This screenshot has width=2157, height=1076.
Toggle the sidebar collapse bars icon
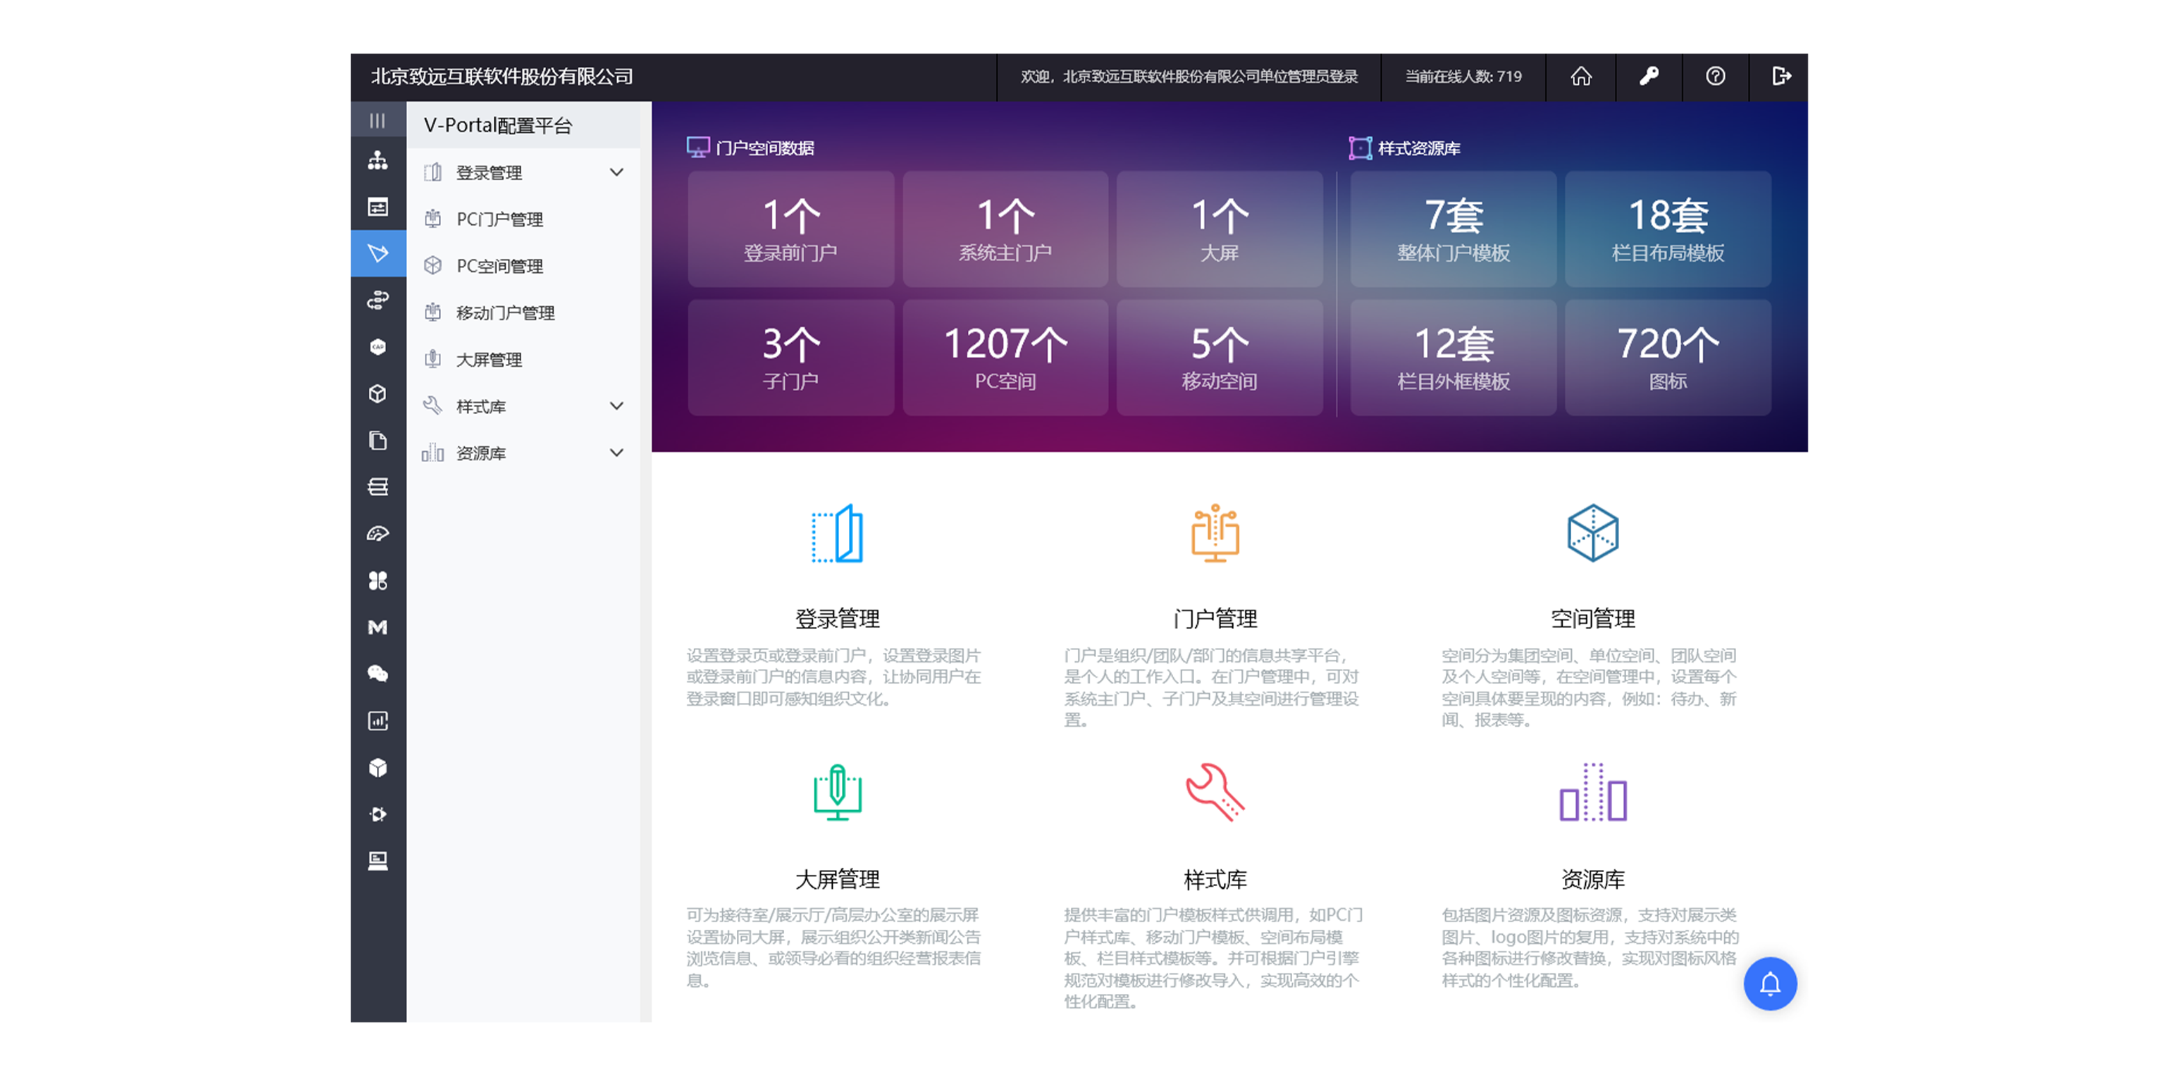point(378,120)
